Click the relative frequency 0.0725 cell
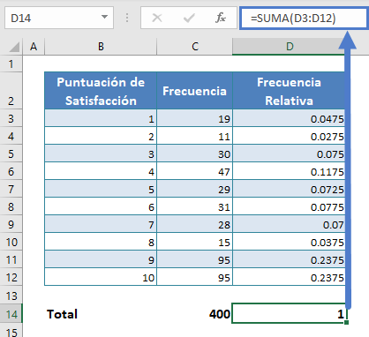 289,189
